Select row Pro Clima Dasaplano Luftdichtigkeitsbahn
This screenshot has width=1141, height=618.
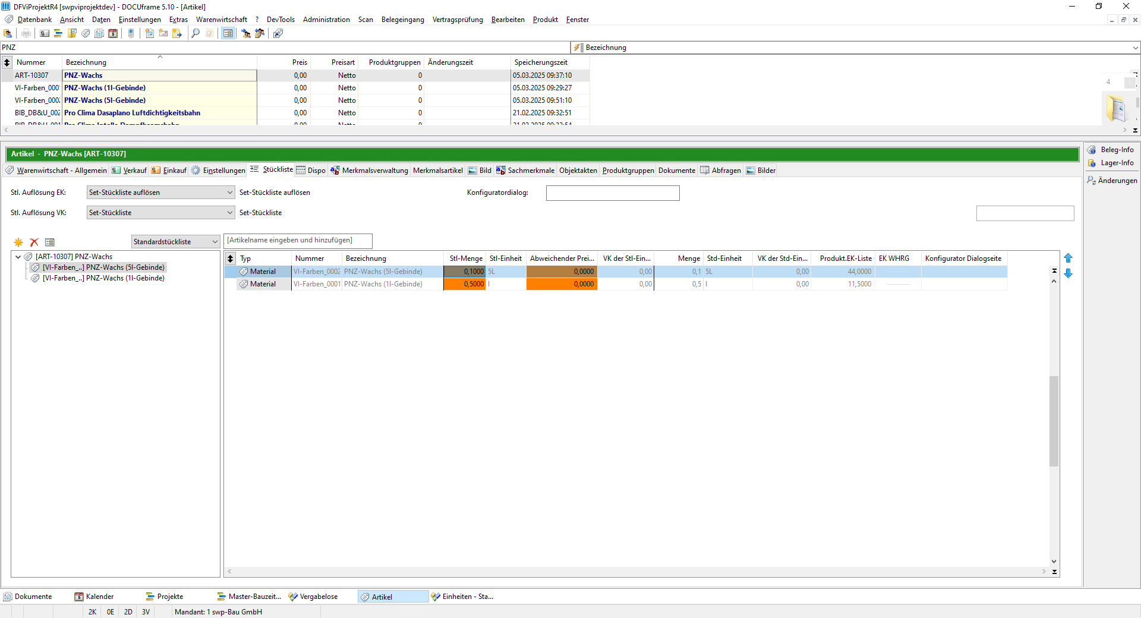[295, 113]
